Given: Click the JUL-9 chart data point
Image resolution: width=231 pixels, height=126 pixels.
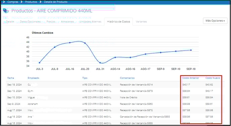Looking at the screenshot, I should pyautogui.click(x=54, y=47).
